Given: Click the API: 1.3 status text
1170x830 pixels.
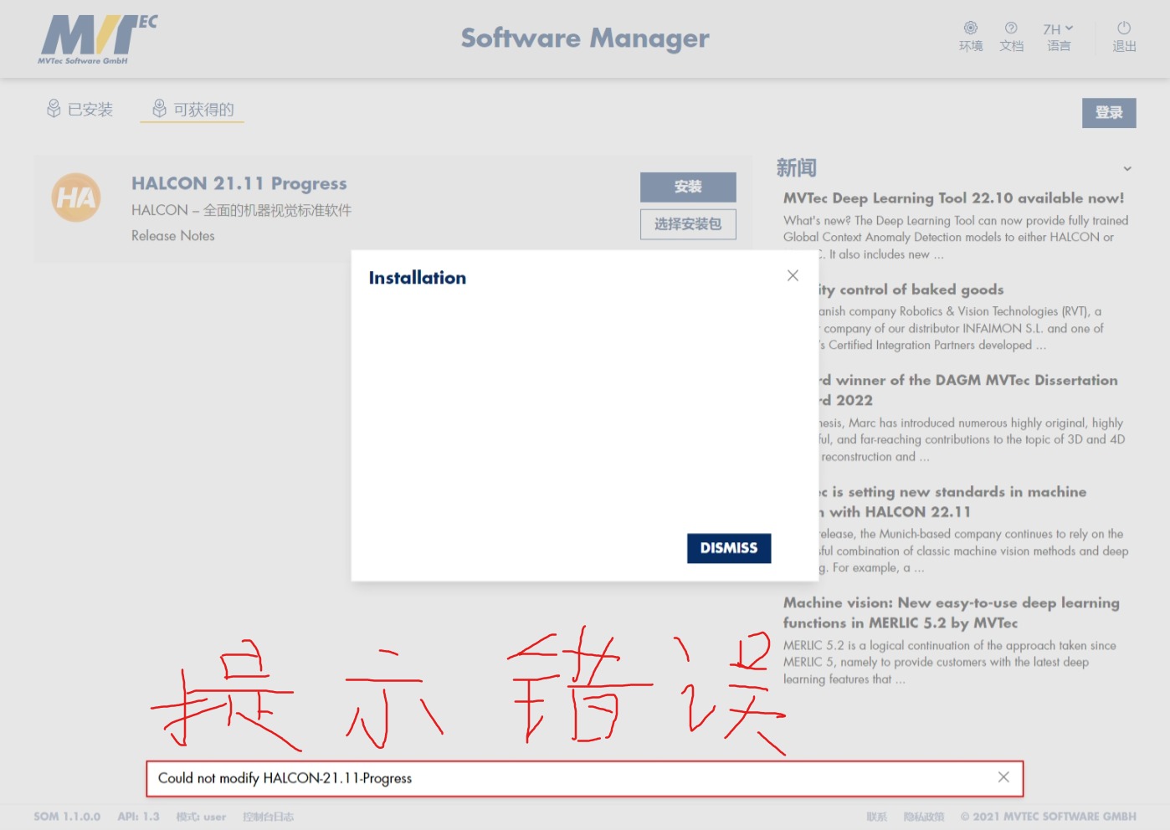Looking at the screenshot, I should click(138, 817).
